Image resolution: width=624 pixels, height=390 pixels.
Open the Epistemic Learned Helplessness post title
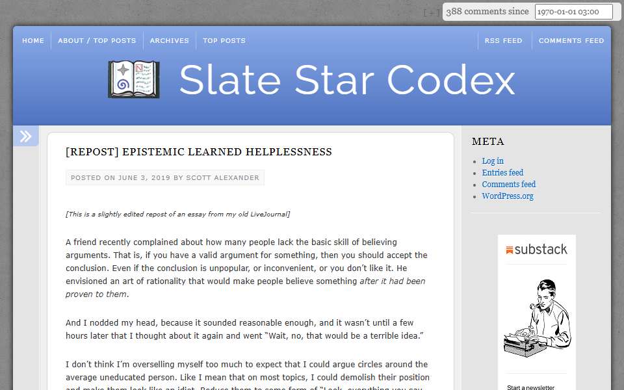click(x=199, y=151)
